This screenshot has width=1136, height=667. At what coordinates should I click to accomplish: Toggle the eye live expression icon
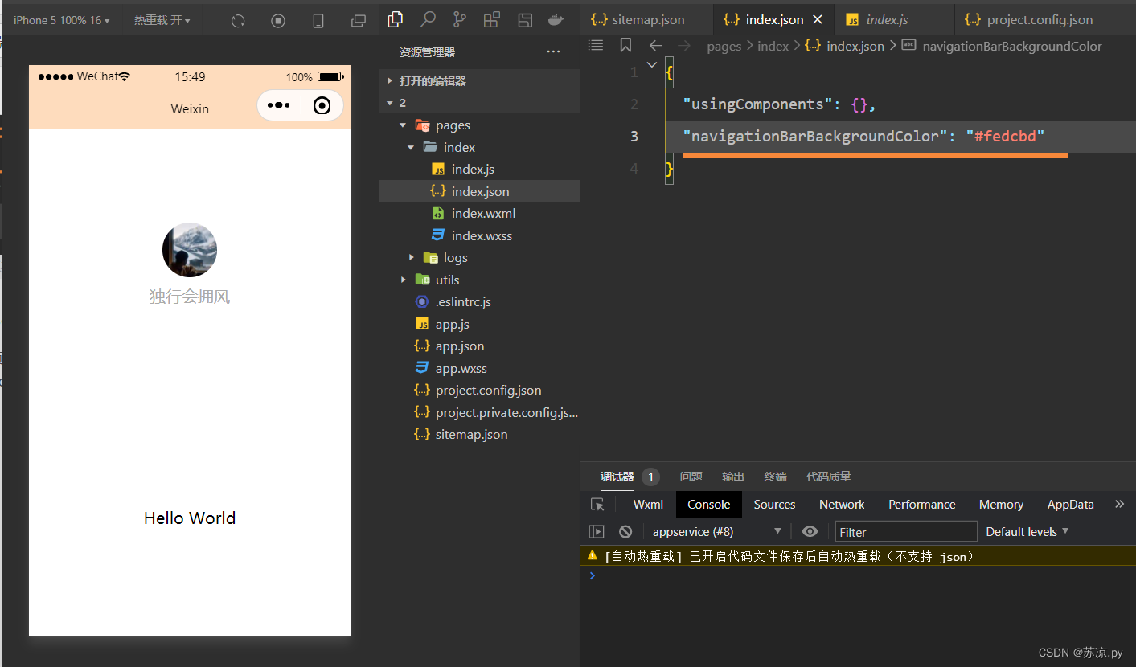pos(810,532)
